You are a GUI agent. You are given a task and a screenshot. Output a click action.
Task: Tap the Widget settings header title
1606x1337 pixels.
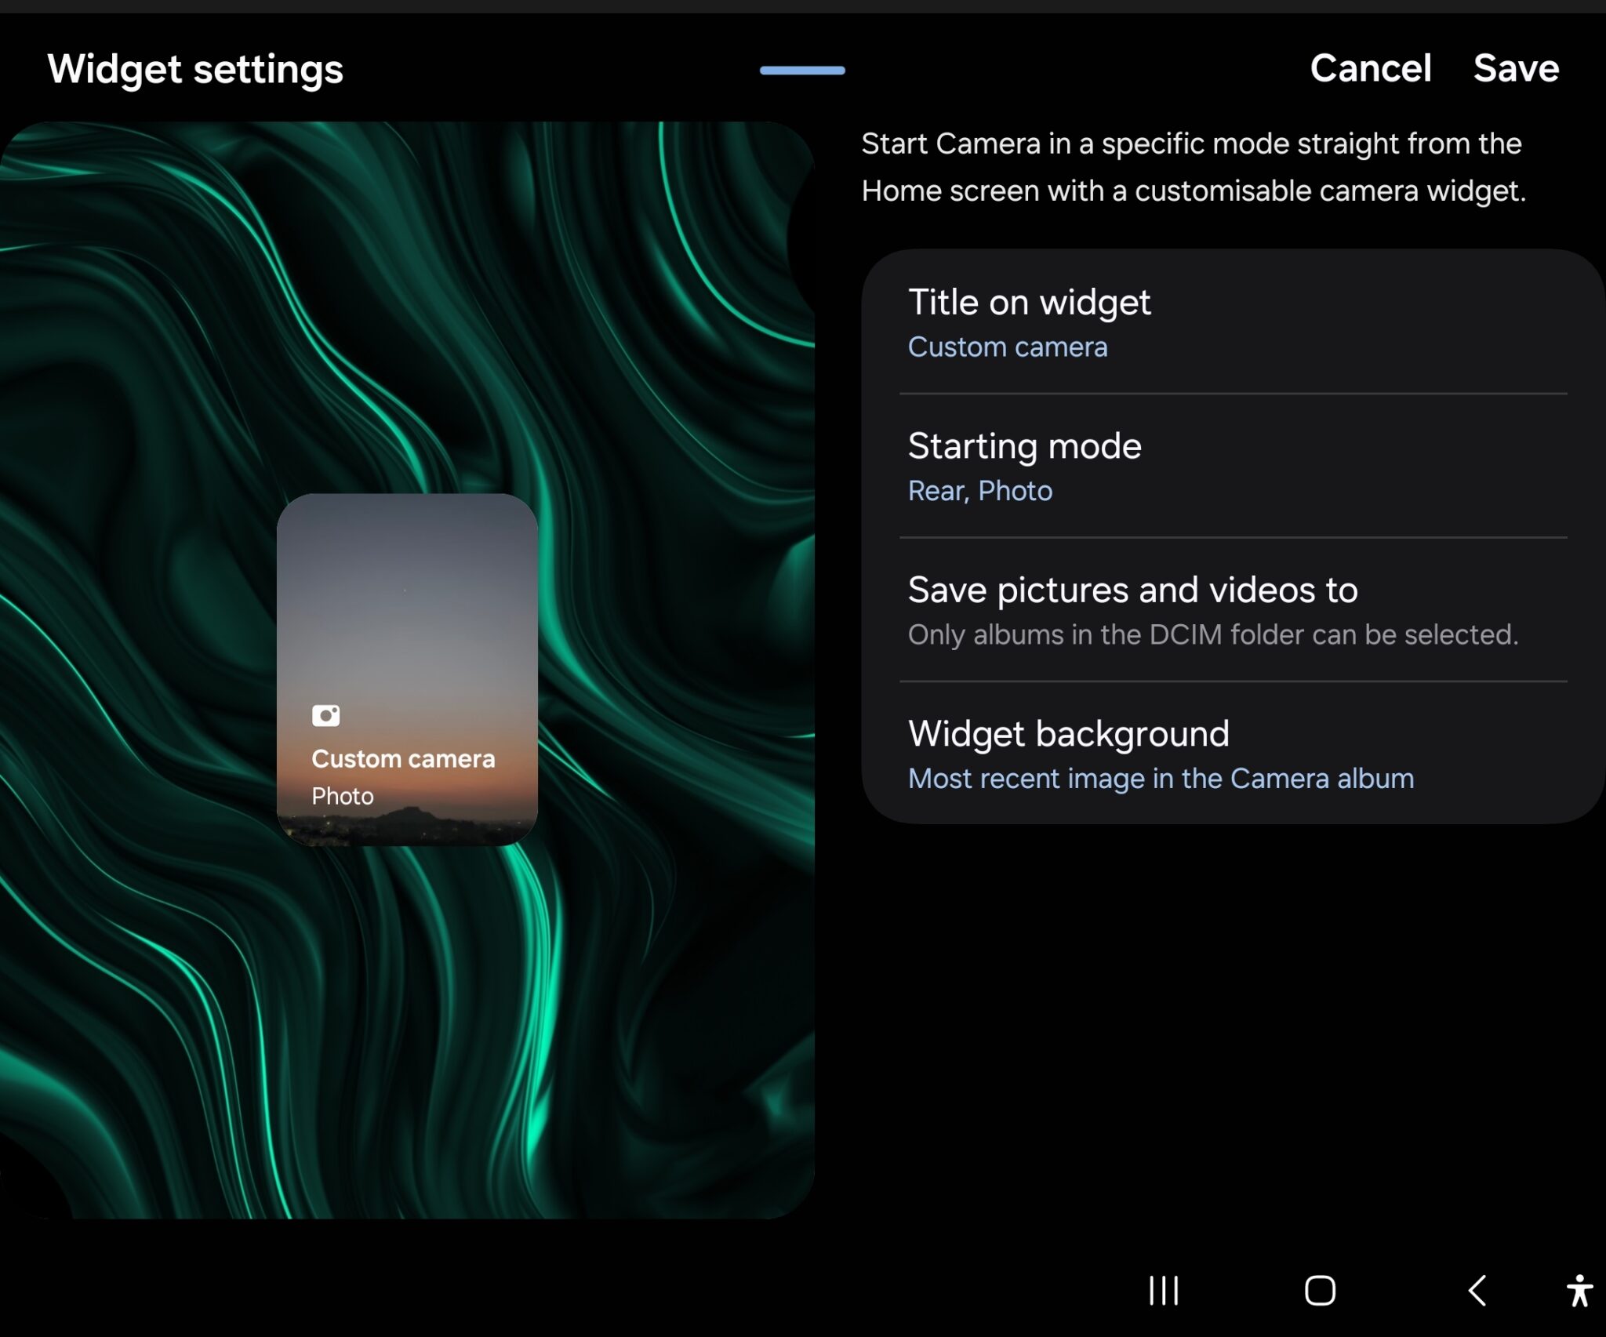pyautogui.click(x=196, y=69)
